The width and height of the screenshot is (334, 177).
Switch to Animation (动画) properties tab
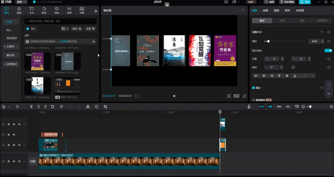[x=265, y=10]
